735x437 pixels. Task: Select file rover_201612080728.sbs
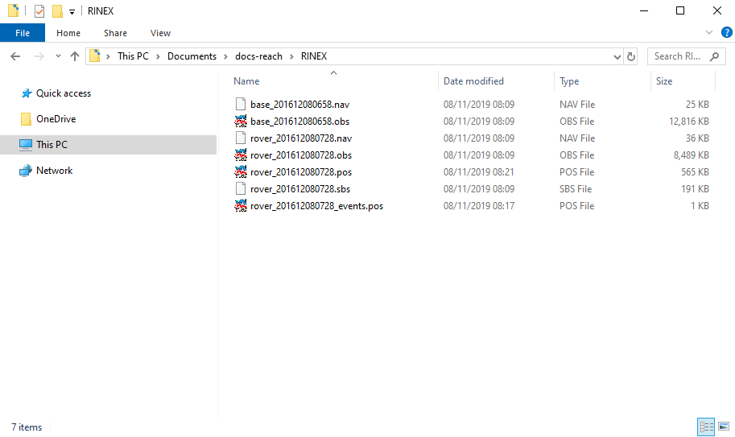point(300,189)
